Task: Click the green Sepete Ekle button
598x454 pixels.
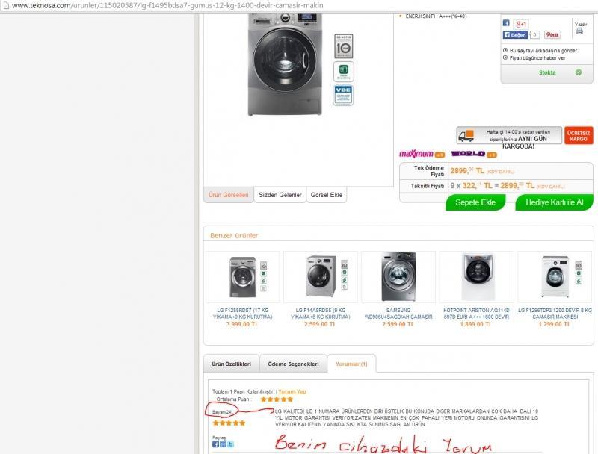Action: pos(475,202)
